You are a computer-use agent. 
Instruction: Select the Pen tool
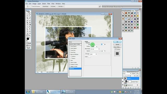point(27,31)
